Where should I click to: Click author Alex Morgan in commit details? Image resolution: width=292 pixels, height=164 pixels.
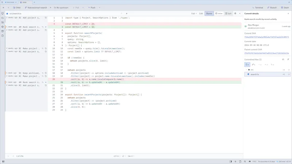coord(253,25)
